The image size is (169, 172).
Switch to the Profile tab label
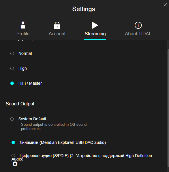[x=23, y=34]
